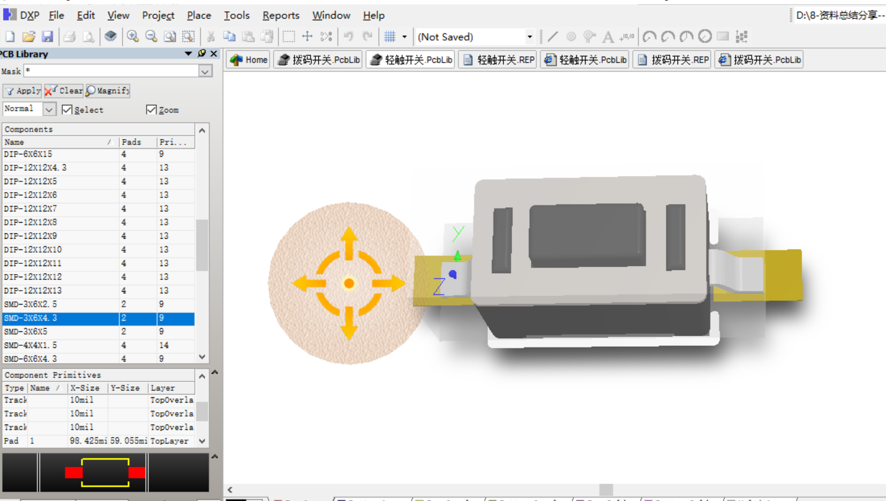Screen dimensions: 886x501
Task: Click the Print Preview icon
Action: click(88, 36)
